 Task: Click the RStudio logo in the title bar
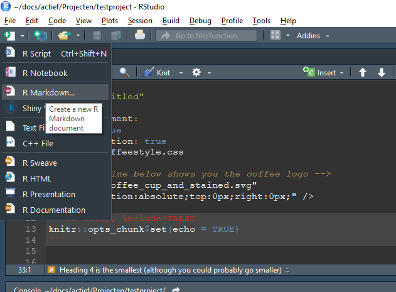(x=6, y=6)
